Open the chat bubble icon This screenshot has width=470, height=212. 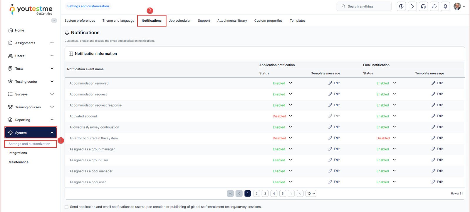434,6
